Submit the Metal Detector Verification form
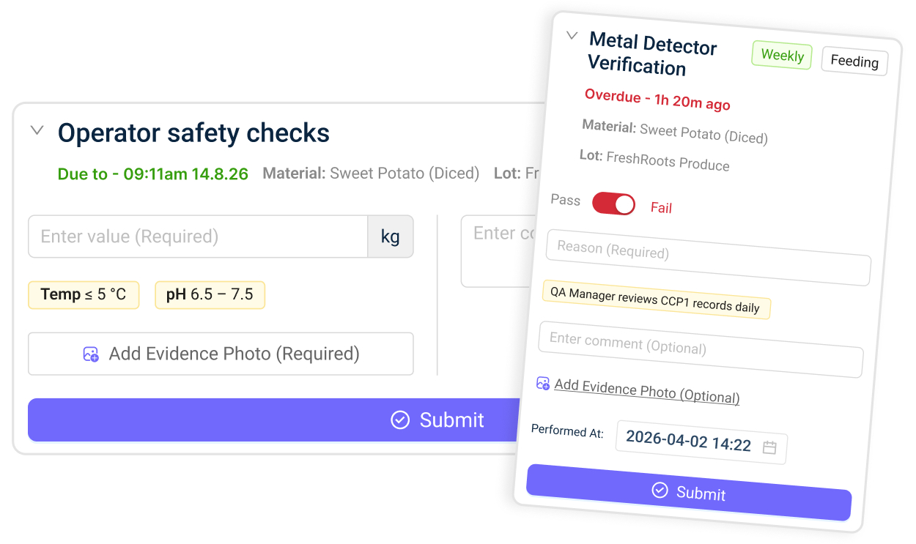916x544 pixels. (x=689, y=493)
